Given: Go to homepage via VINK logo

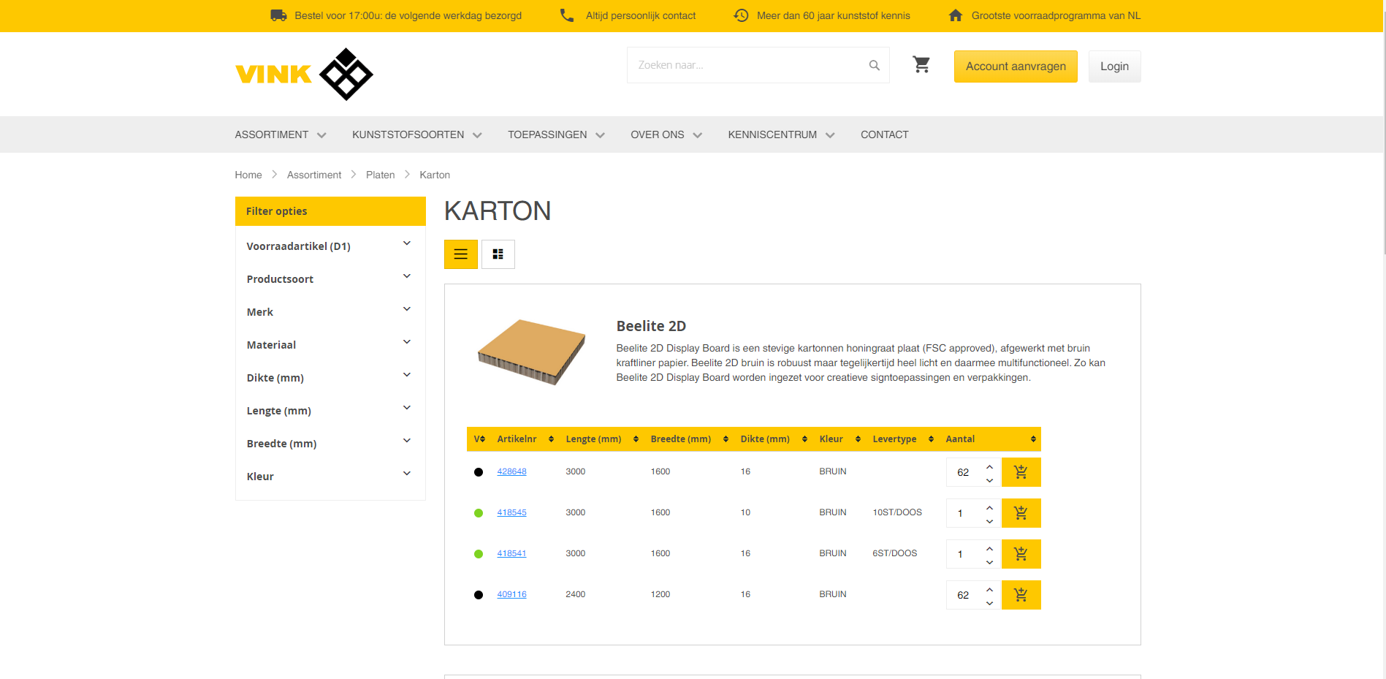Looking at the screenshot, I should (304, 74).
